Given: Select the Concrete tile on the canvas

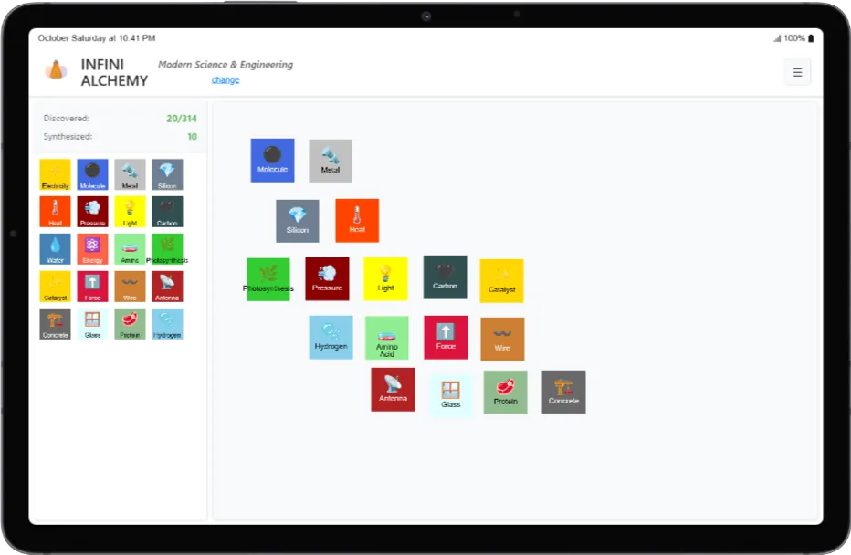Looking at the screenshot, I should point(563,392).
